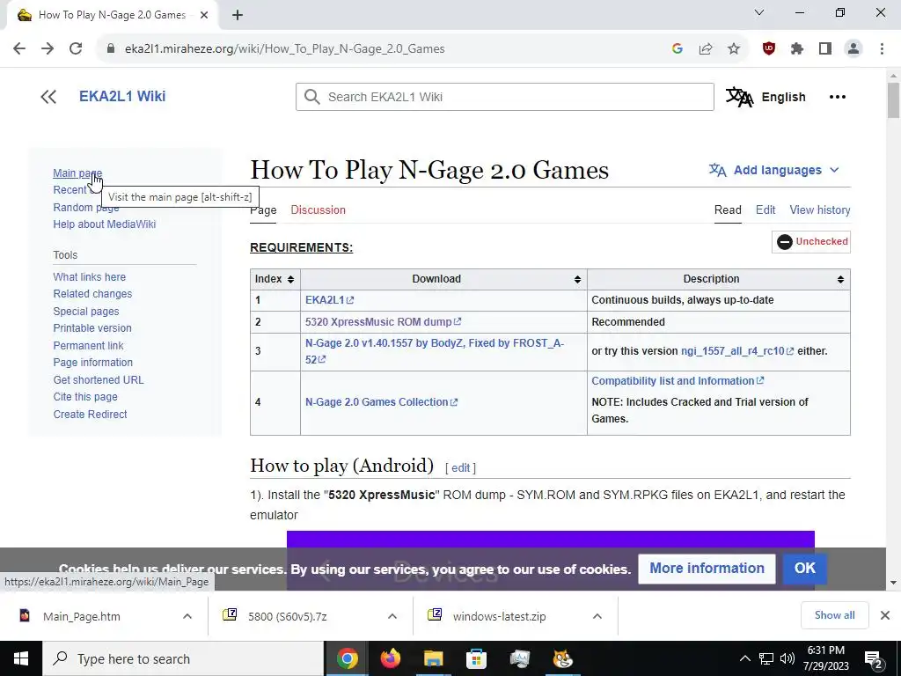This screenshot has width=901, height=676.
Task: Bookmark this page with star icon
Action: pyautogui.click(x=734, y=49)
